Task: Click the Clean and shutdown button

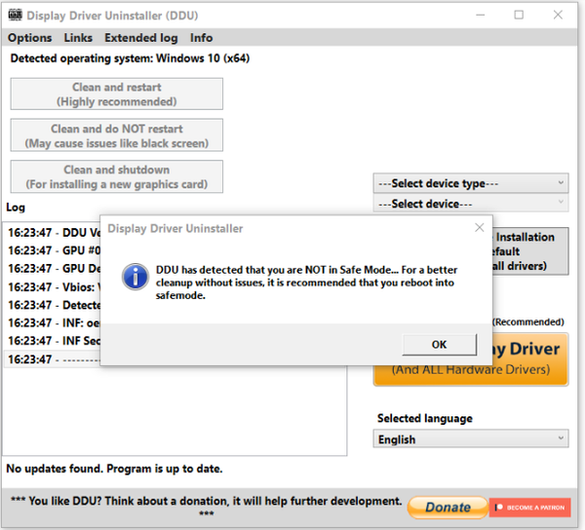Action: tap(117, 176)
